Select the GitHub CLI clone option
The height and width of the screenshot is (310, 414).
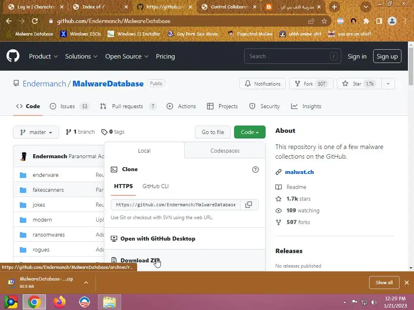(155, 186)
